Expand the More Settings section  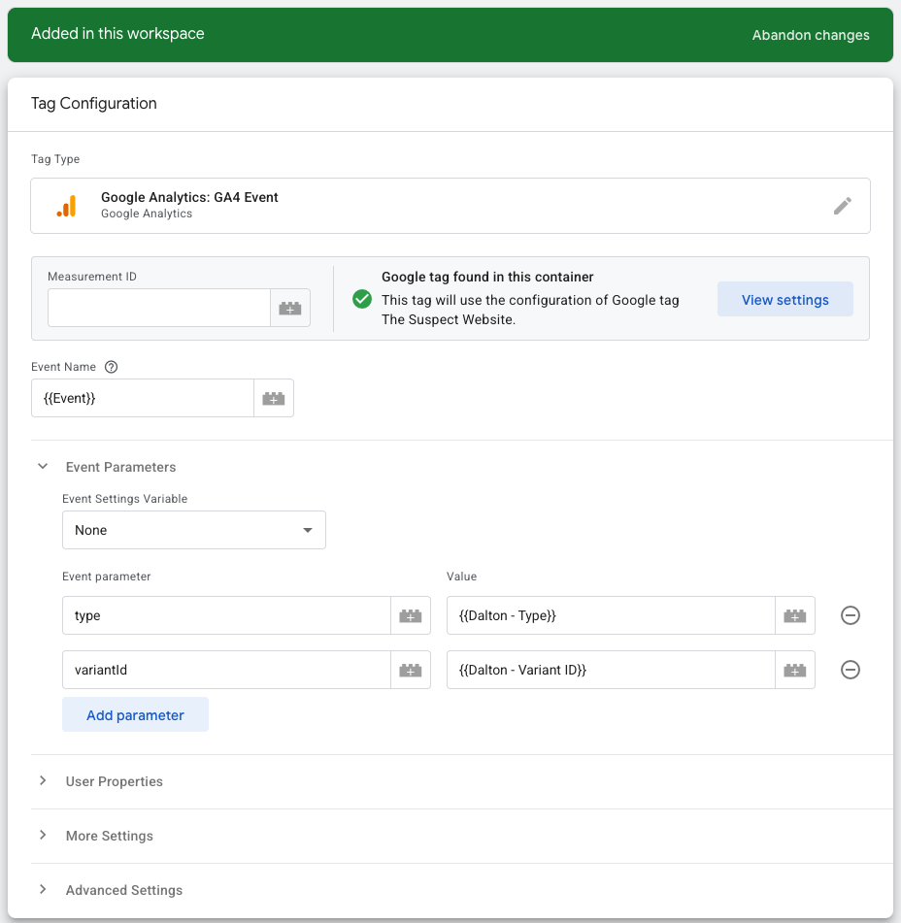click(43, 835)
